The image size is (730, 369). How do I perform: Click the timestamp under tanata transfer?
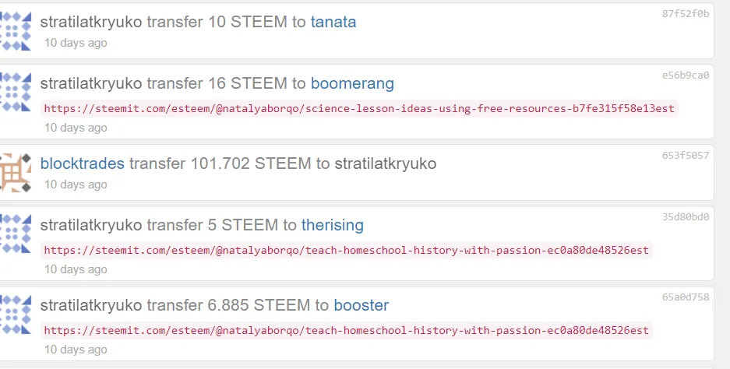click(x=76, y=43)
